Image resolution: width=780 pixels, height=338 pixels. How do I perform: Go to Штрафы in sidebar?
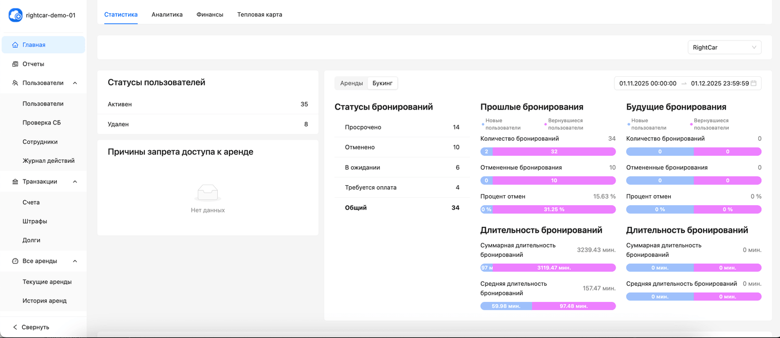35,221
